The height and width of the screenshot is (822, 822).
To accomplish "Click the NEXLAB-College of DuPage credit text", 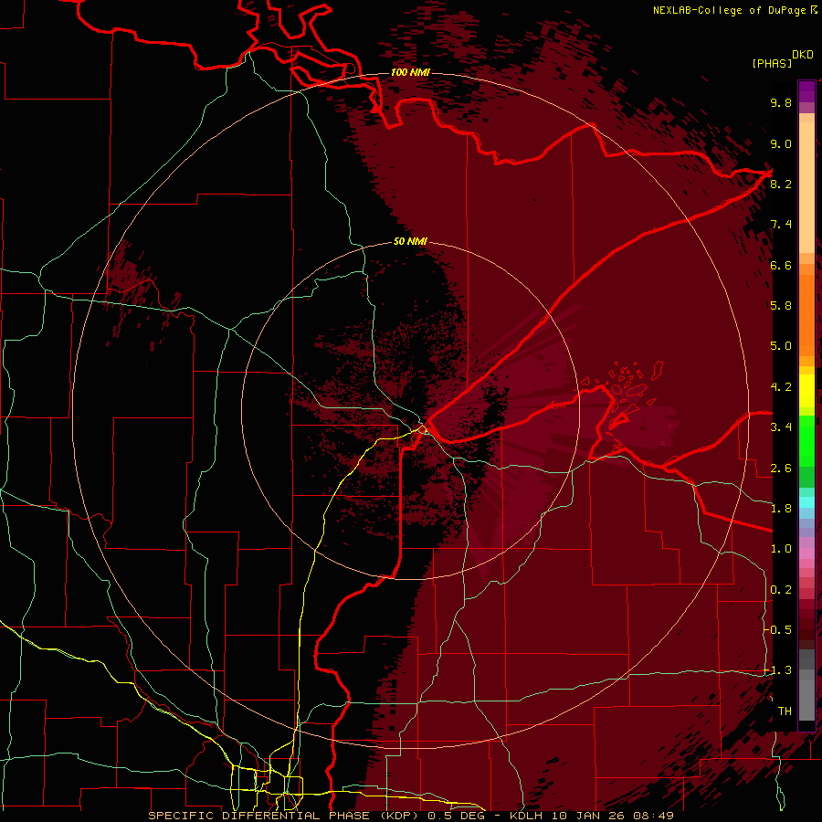I will click(729, 10).
